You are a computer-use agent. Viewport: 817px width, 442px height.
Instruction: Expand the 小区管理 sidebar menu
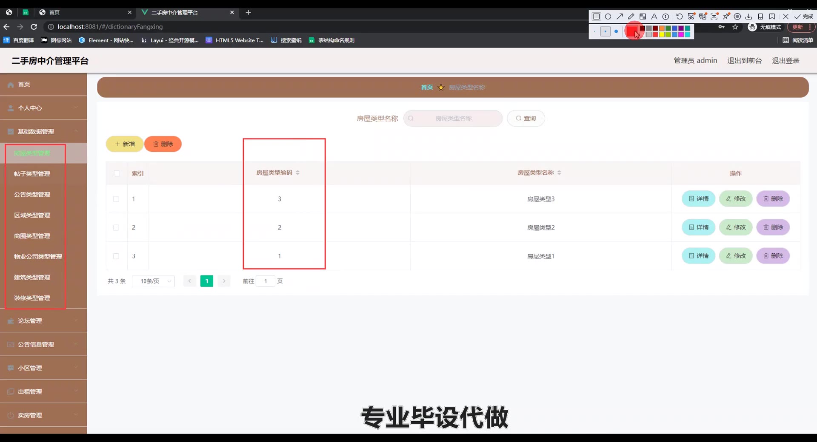point(43,368)
